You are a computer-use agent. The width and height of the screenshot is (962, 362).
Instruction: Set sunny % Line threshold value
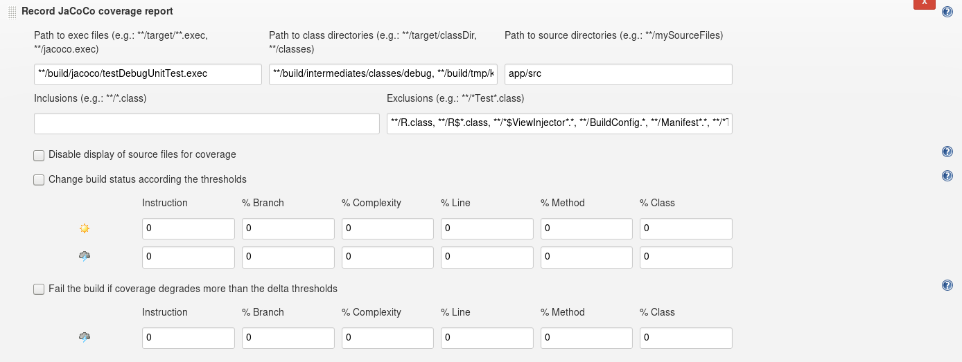tap(487, 228)
